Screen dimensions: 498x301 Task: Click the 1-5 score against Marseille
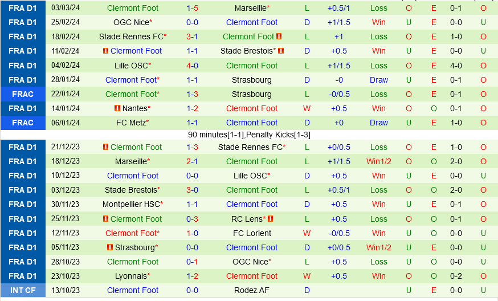192,8
